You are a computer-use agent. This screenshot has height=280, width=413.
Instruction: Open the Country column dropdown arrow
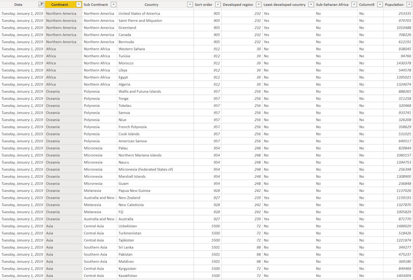[x=190, y=4]
